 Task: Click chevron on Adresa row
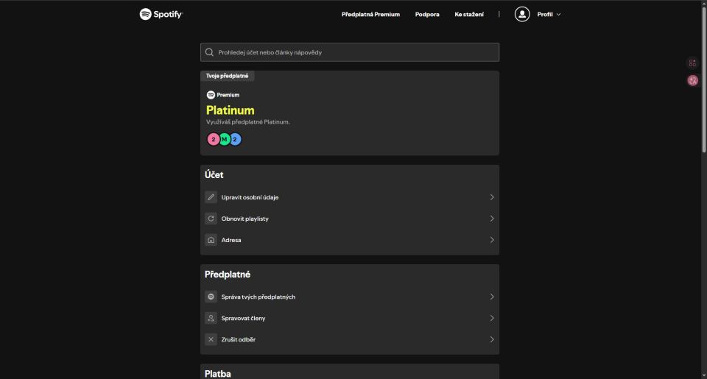point(492,240)
